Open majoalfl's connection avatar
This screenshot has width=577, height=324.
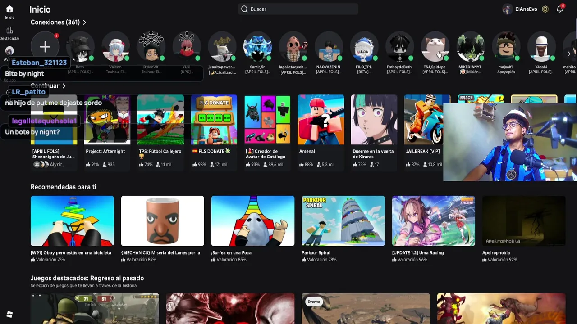(x=506, y=47)
